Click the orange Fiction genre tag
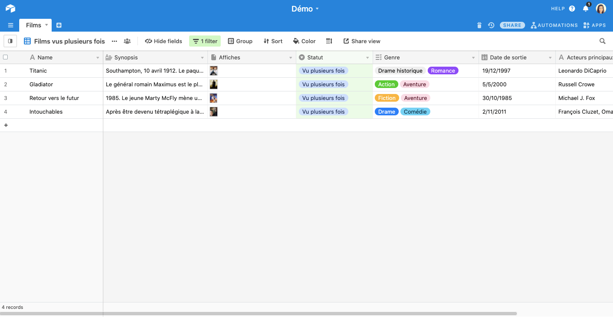 tap(387, 98)
